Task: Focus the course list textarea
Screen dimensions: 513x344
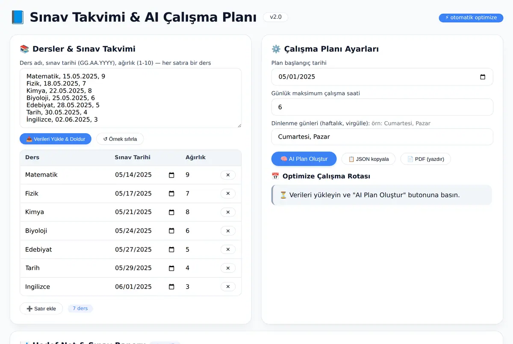Action: 130,98
